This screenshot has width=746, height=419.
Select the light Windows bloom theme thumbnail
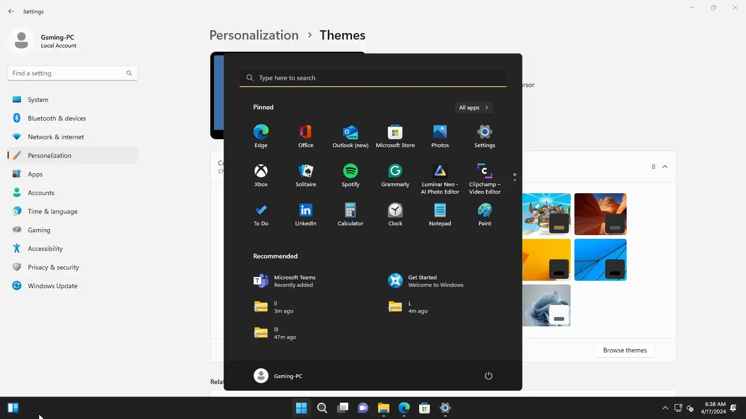(546, 305)
